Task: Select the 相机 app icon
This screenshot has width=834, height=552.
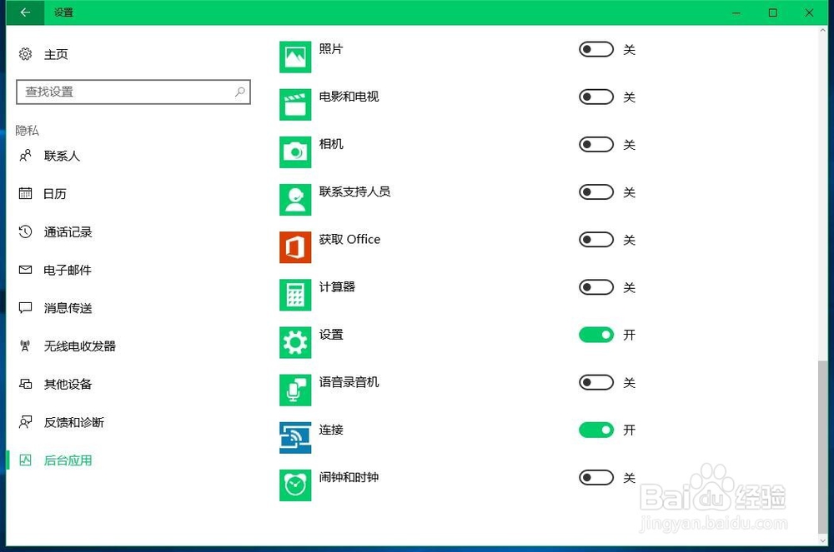Action: click(x=295, y=152)
